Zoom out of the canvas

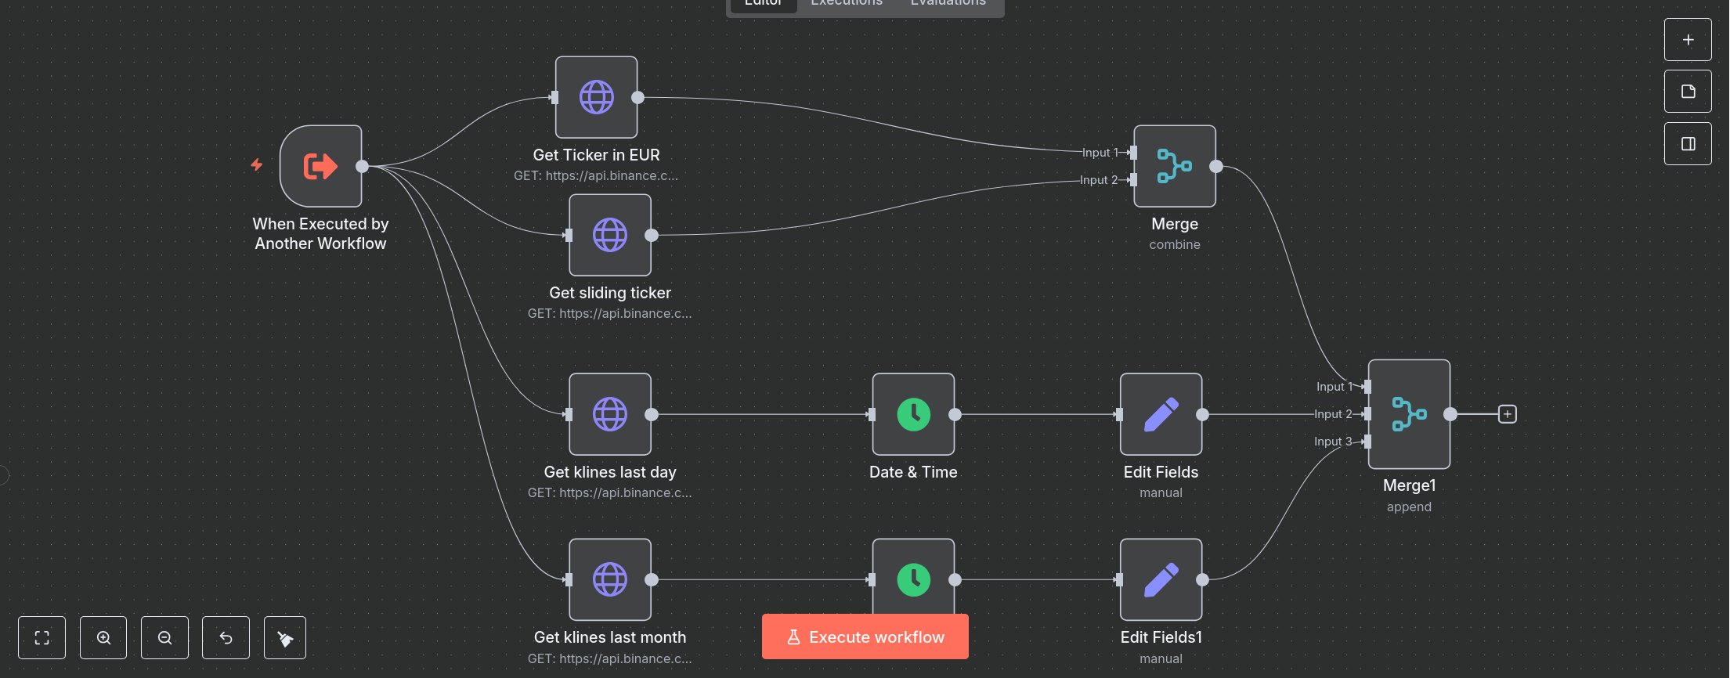[164, 637]
